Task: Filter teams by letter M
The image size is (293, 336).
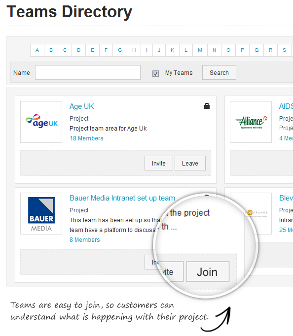Action: click(x=200, y=50)
